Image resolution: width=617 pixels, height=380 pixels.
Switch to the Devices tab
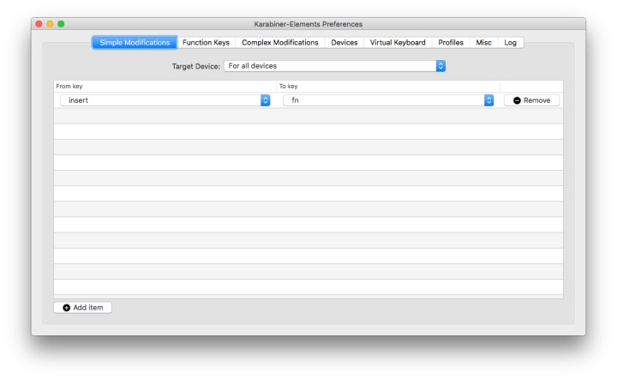(344, 43)
